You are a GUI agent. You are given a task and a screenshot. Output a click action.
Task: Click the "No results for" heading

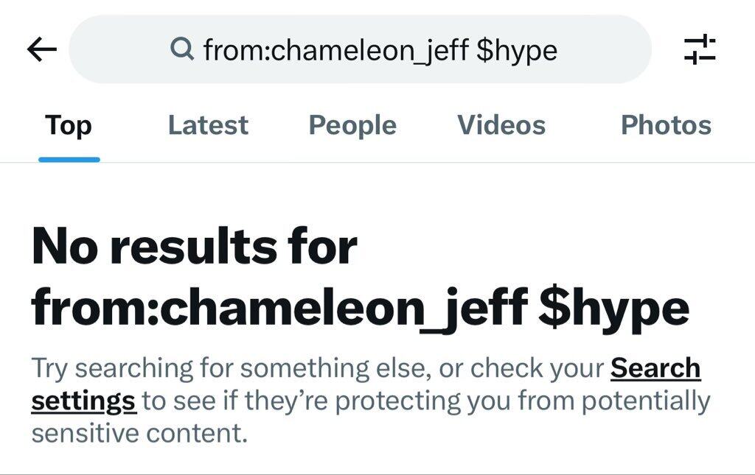(x=195, y=247)
